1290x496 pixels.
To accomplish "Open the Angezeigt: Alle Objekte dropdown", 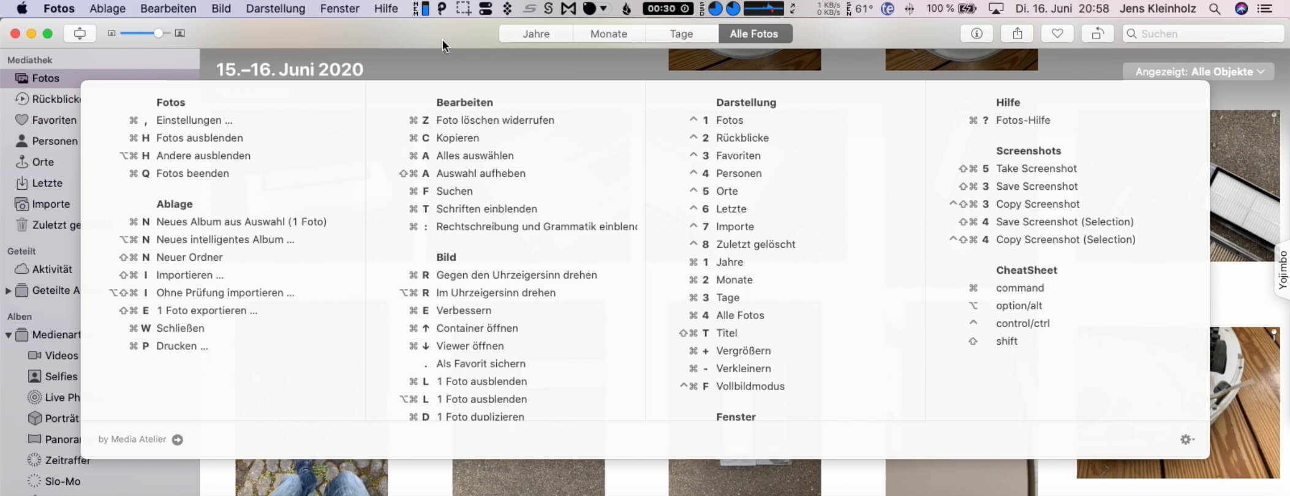I will tap(1199, 72).
